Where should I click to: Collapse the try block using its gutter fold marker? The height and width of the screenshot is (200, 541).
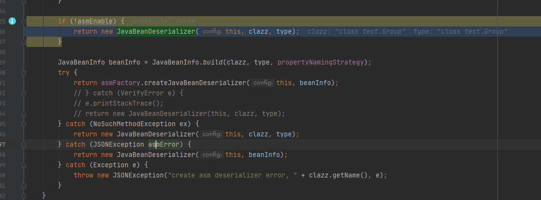[x=24, y=73]
